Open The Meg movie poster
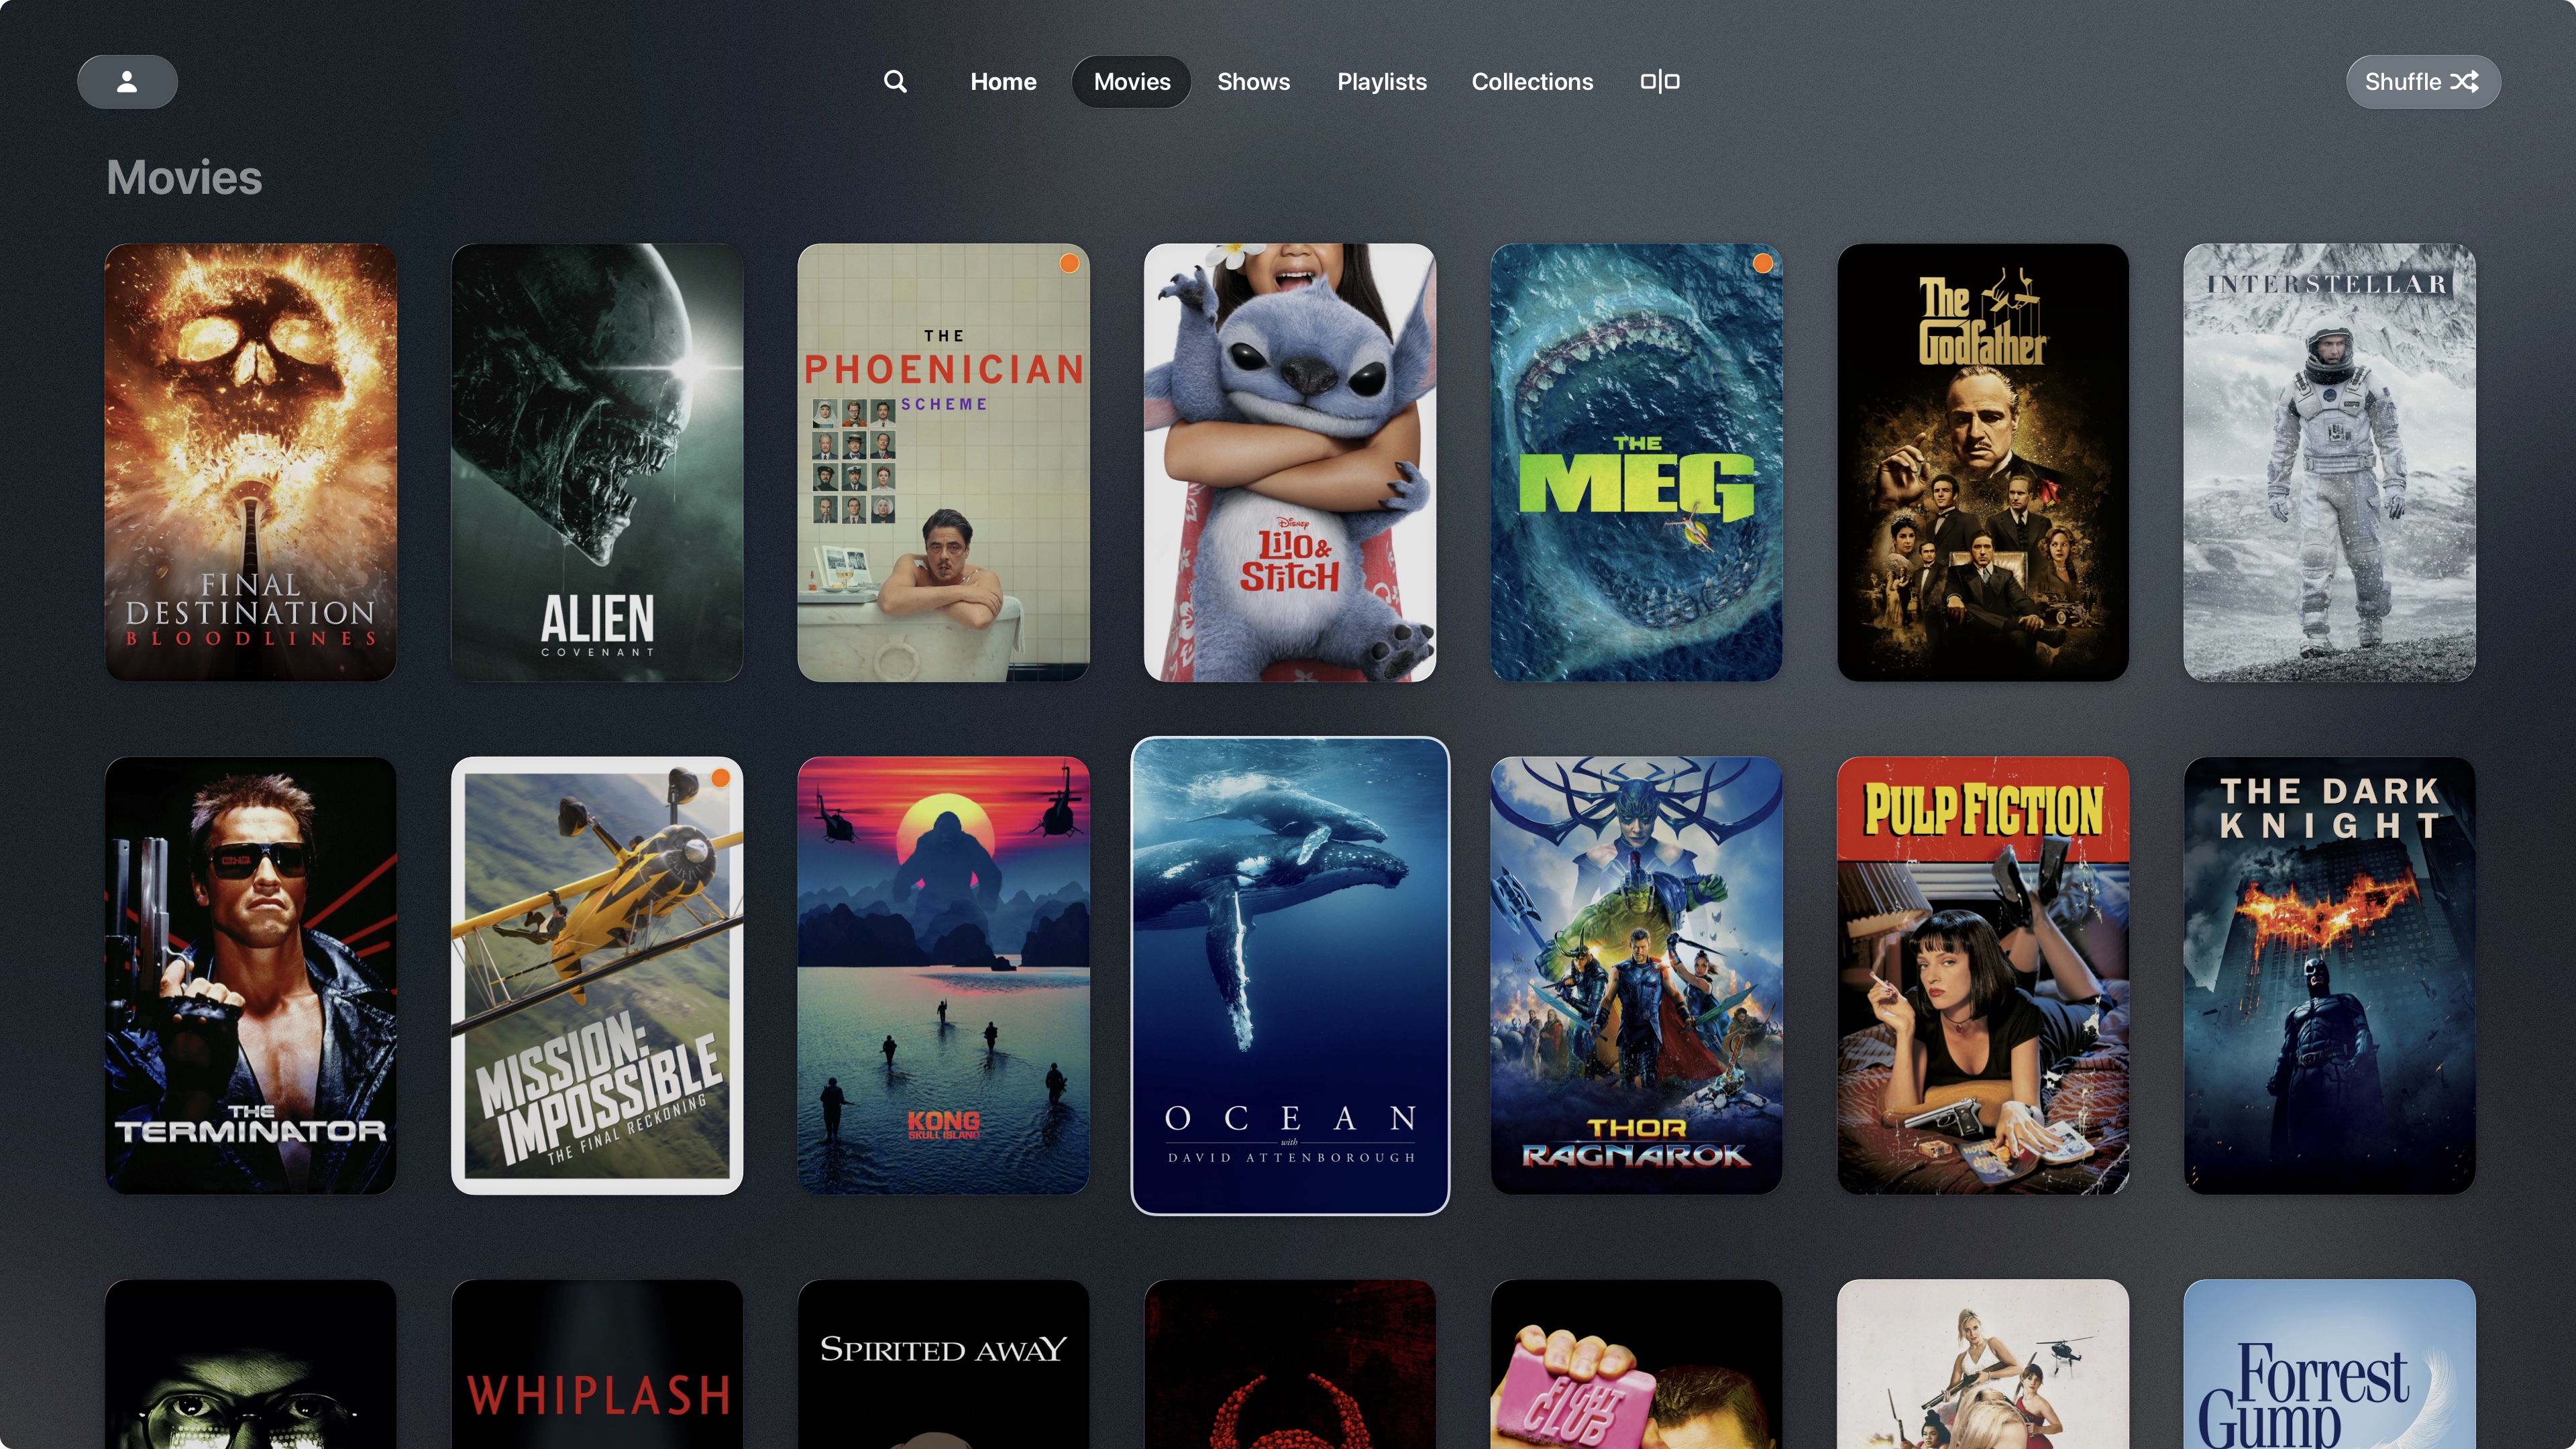 (1636, 462)
